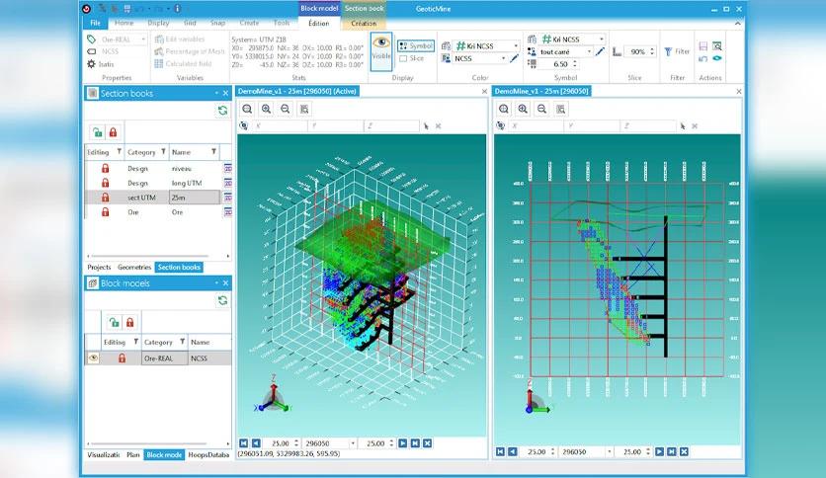
Task: Zoom out in the right section view
Action: (541, 109)
